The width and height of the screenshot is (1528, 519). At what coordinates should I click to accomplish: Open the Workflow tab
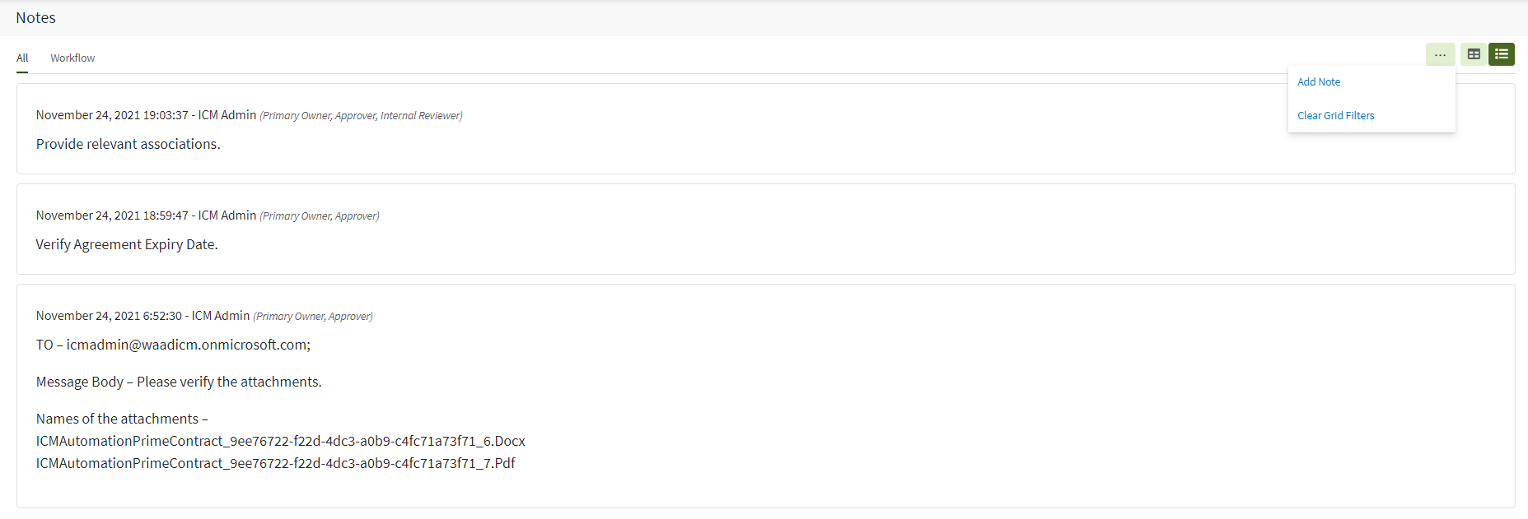coord(72,58)
